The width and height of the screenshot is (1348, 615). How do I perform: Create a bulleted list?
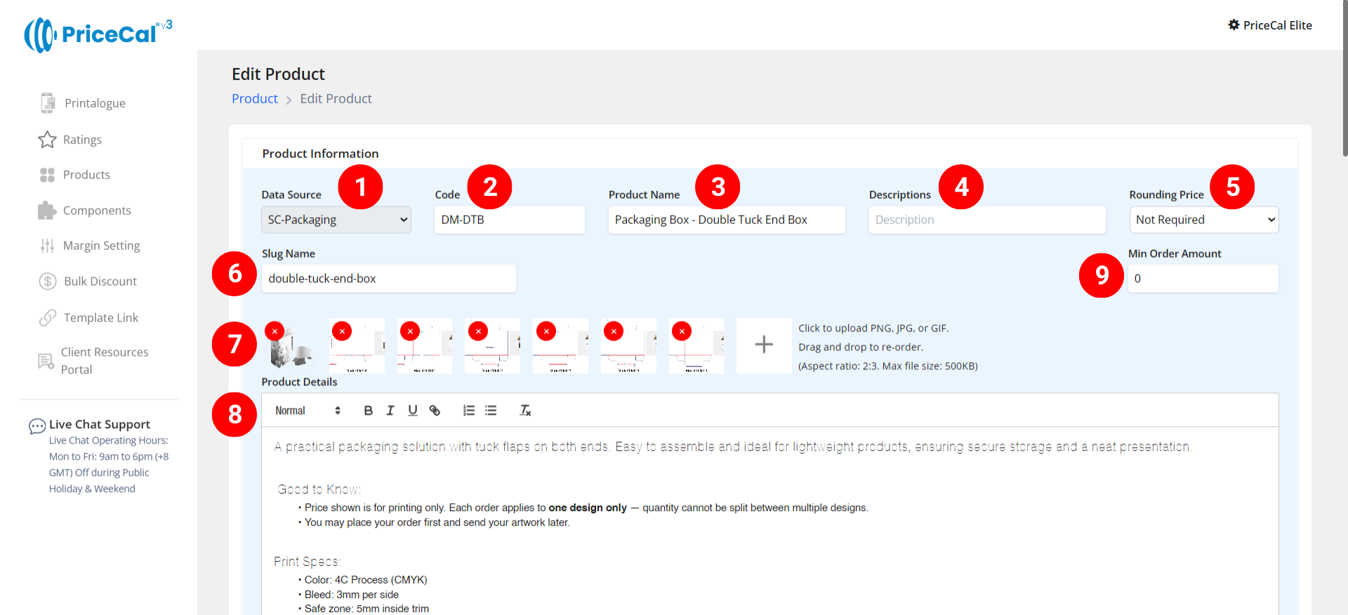click(x=491, y=411)
